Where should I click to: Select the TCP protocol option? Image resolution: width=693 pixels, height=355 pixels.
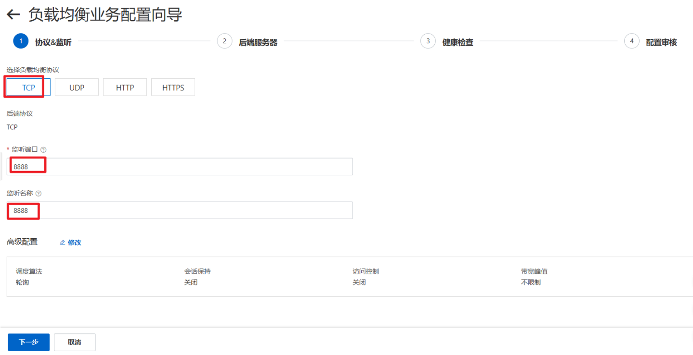pyautogui.click(x=26, y=87)
